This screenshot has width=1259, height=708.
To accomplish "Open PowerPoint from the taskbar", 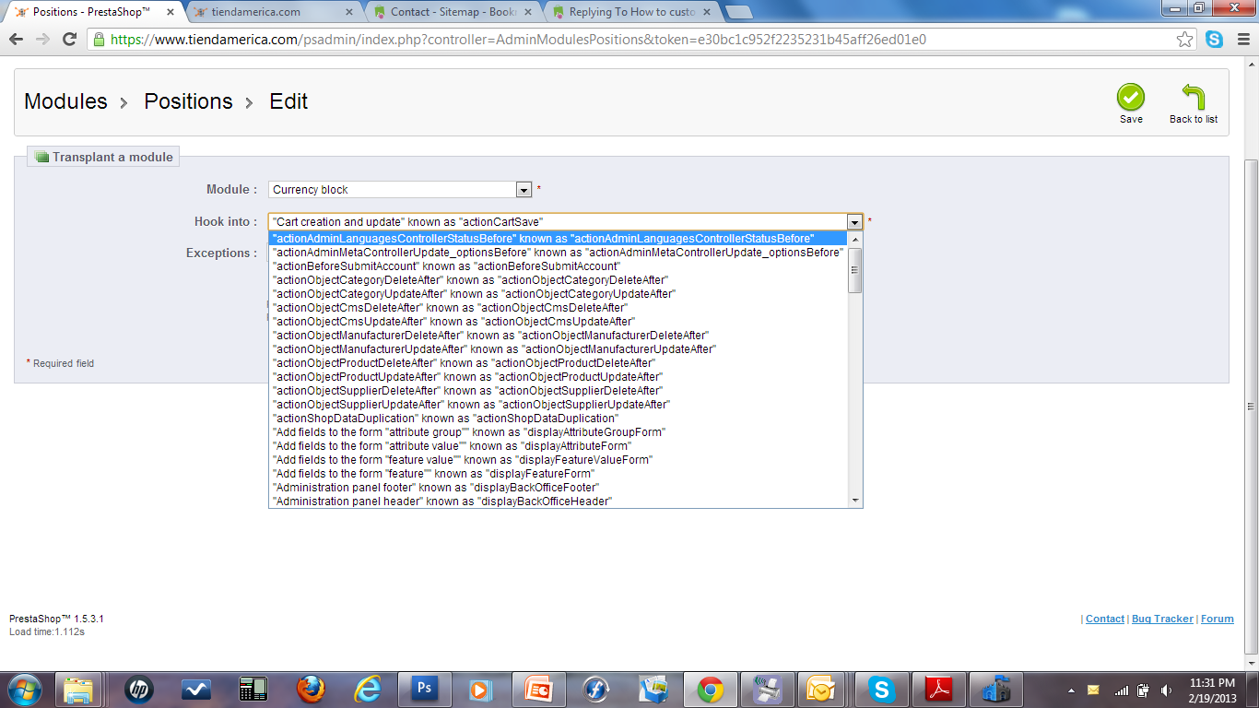I will click(538, 690).
